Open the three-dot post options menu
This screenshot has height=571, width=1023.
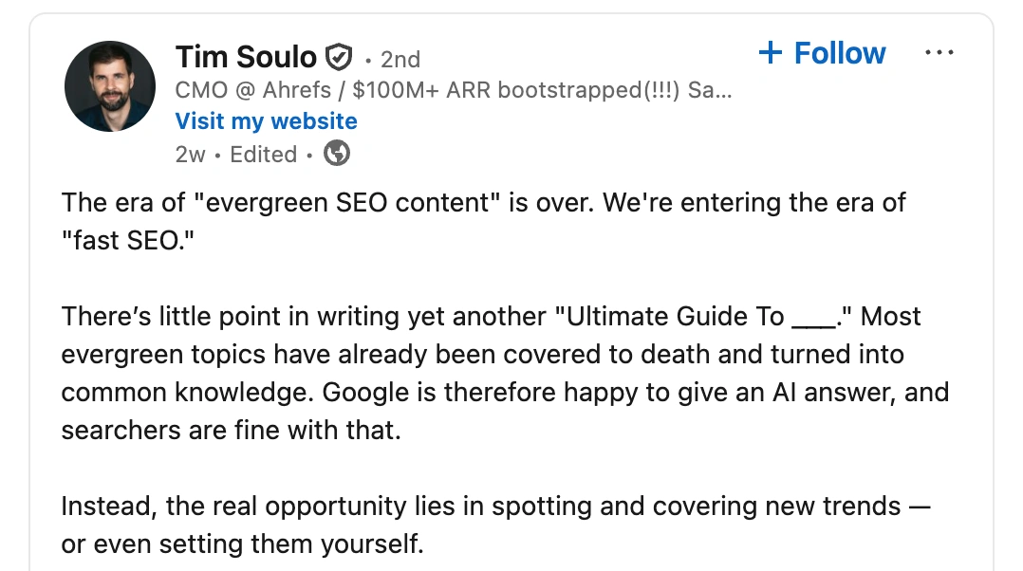point(939,53)
